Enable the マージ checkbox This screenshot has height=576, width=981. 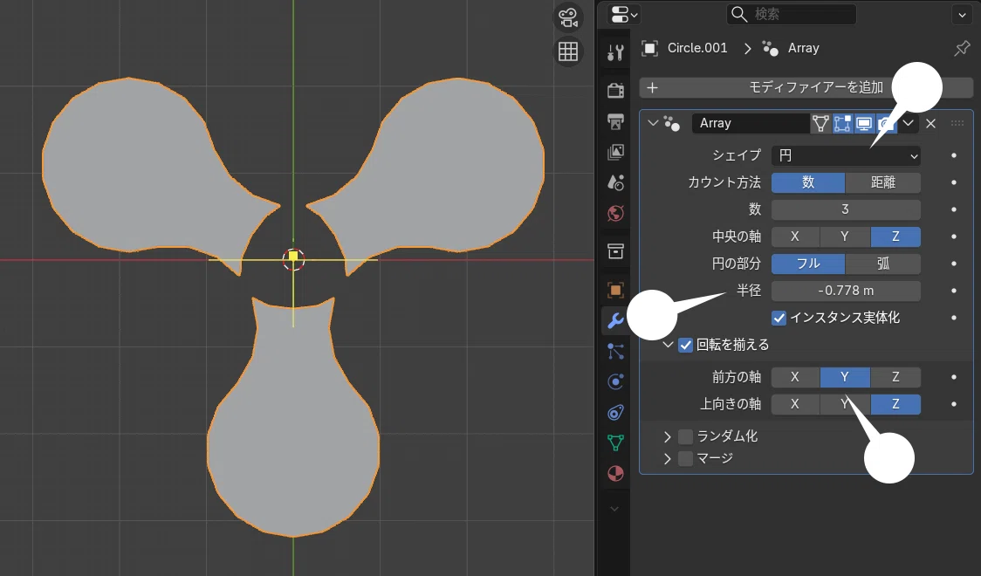pos(686,458)
